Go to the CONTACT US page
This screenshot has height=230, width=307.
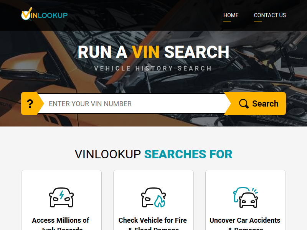coord(270,15)
